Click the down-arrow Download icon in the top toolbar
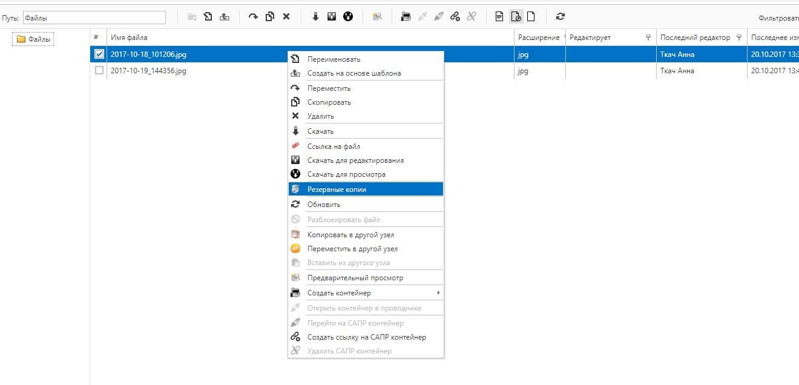This screenshot has width=799, height=385. click(x=315, y=17)
